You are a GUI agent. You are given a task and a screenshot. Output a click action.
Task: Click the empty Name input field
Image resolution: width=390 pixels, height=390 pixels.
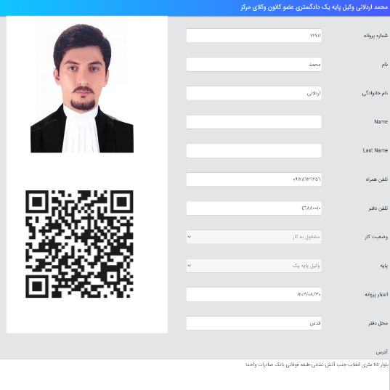253,122
